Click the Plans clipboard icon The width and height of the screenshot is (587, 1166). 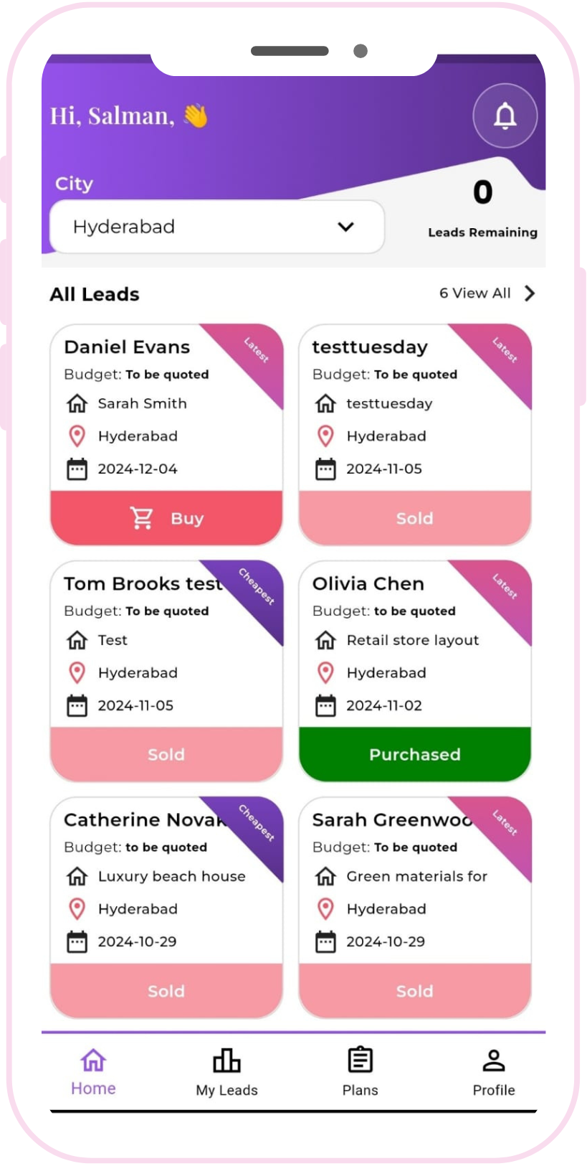click(x=360, y=1060)
